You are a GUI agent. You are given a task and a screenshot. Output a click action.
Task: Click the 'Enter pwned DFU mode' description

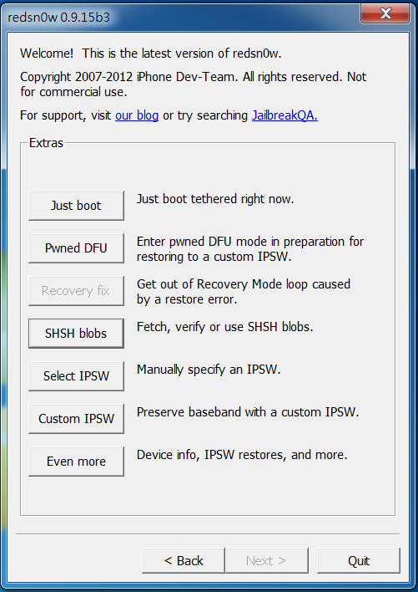(x=250, y=249)
